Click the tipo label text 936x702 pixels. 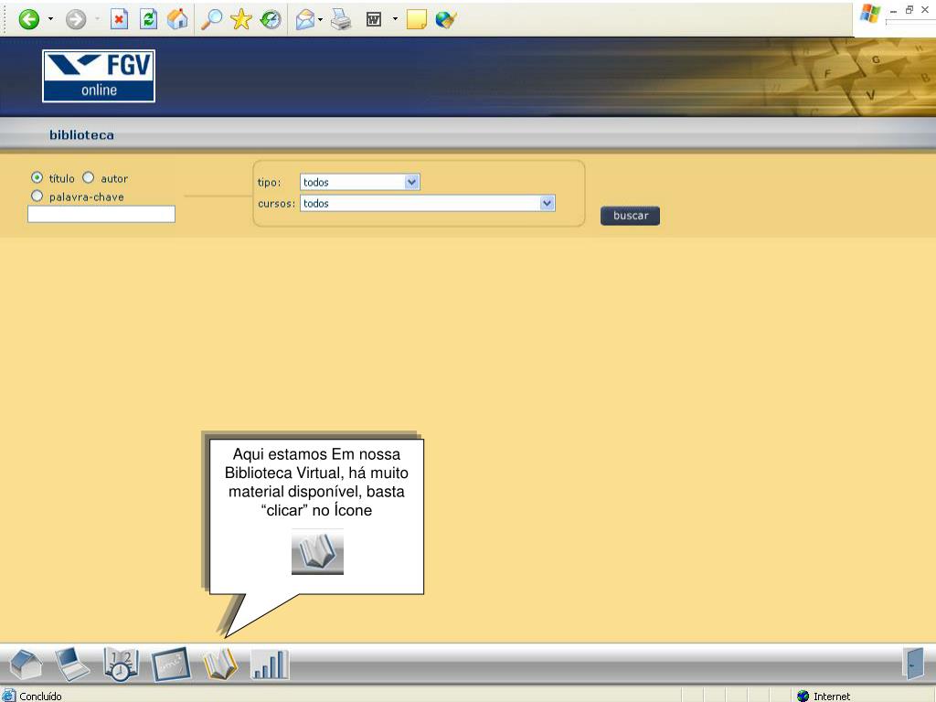coord(270,182)
